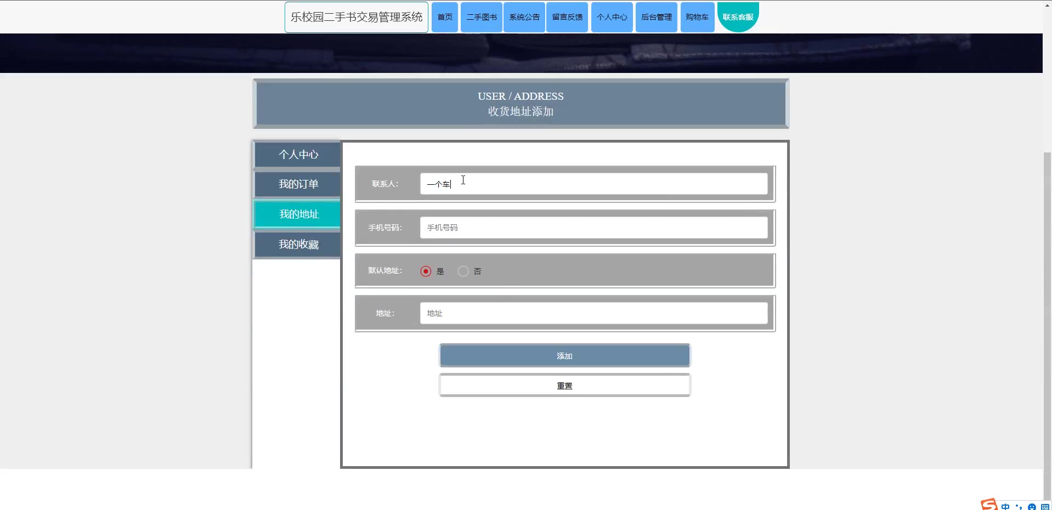Click the 联系人: label
This screenshot has width=1052, height=510.
pos(385,184)
